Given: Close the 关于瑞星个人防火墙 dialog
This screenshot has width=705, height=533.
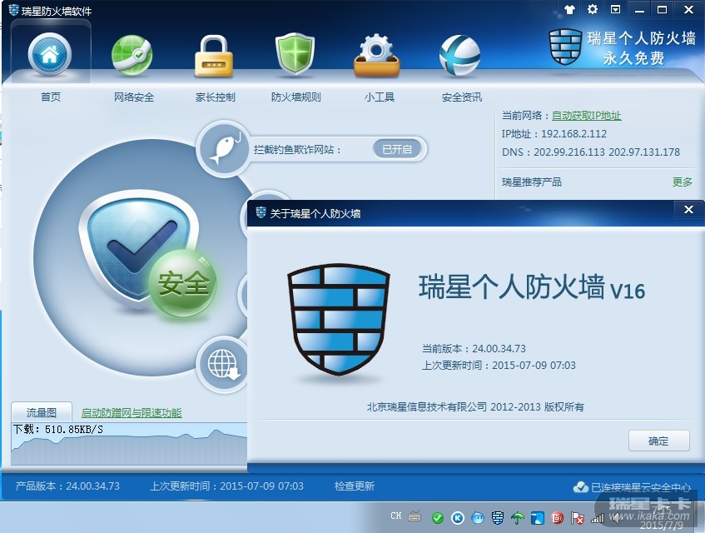Looking at the screenshot, I should (x=688, y=210).
